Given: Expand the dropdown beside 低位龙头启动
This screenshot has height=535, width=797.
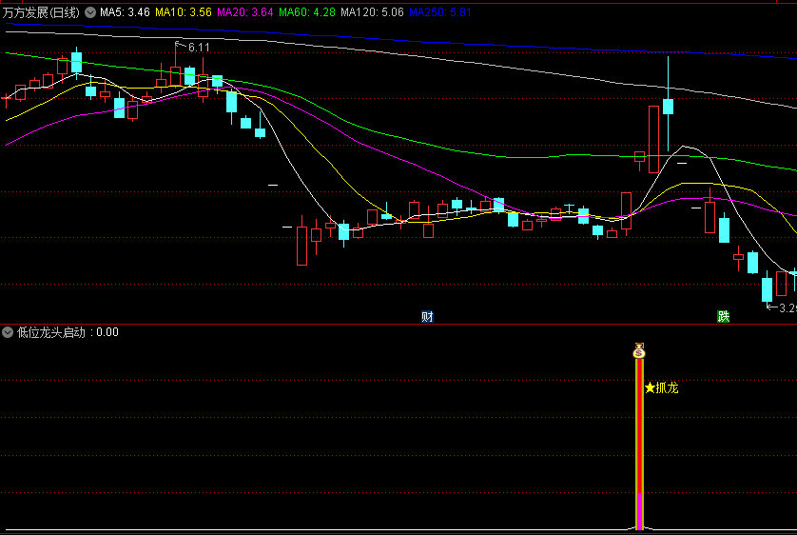Looking at the screenshot, I should point(8,332).
